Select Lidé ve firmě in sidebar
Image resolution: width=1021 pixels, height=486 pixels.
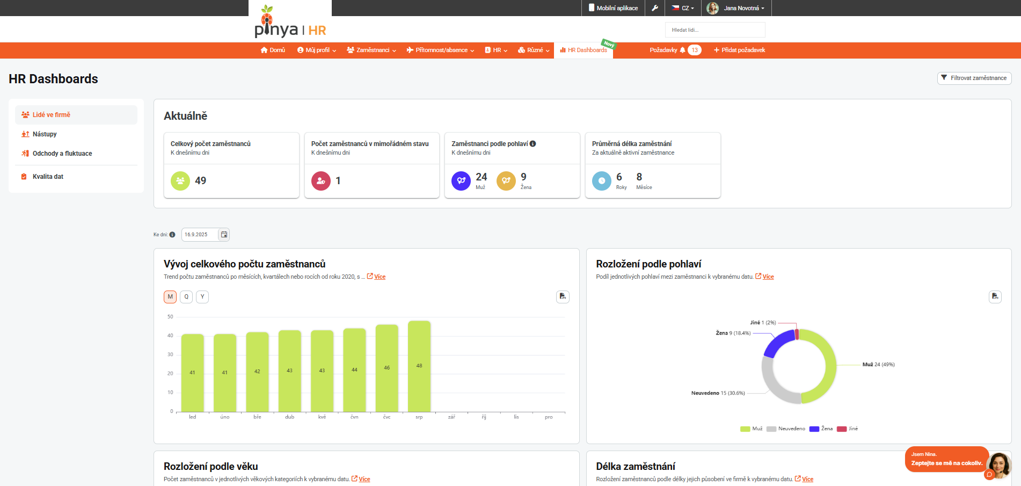[x=76, y=115]
